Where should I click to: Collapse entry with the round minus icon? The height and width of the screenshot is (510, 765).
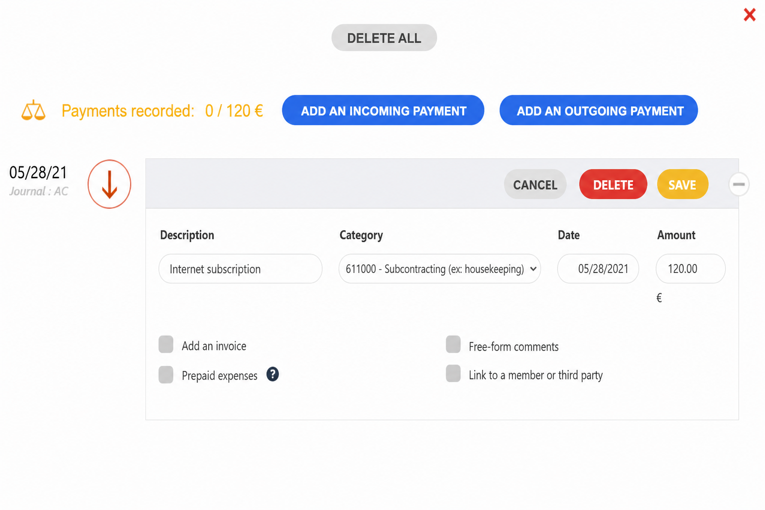point(739,184)
